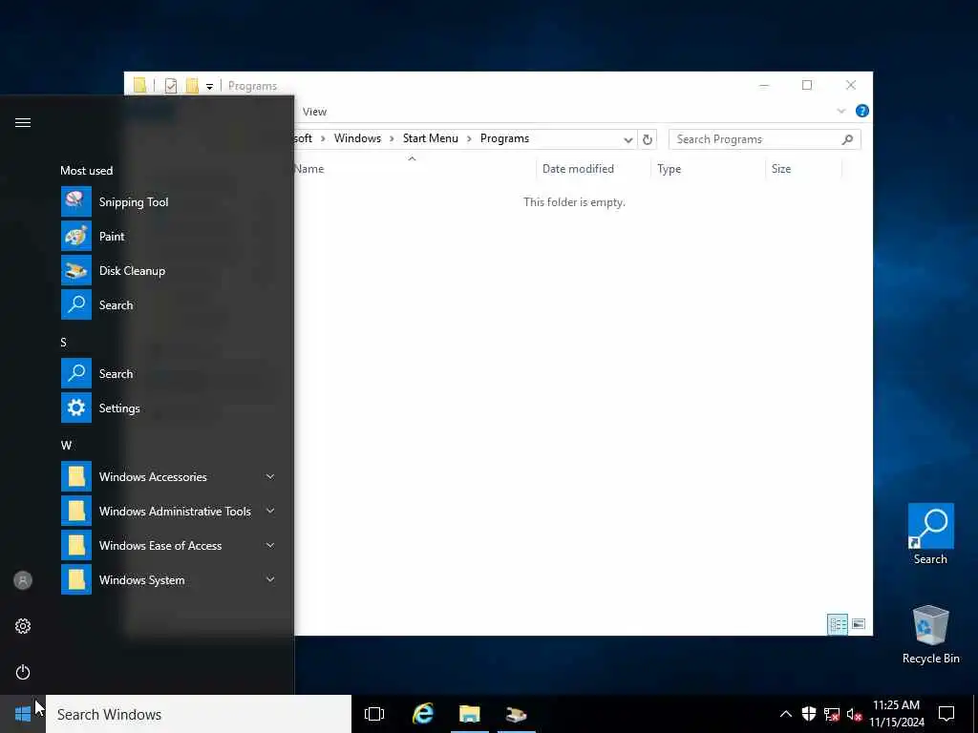This screenshot has height=733, width=978.
Task: Open Task View on the taskbar
Action: tap(374, 714)
